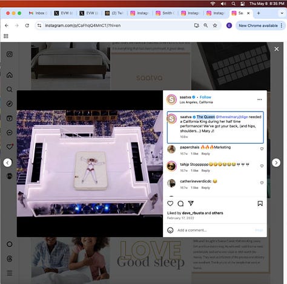Like paperchais comment
Image resolution: width=287 pixels, height=284 pixels.
[x=262, y=149]
